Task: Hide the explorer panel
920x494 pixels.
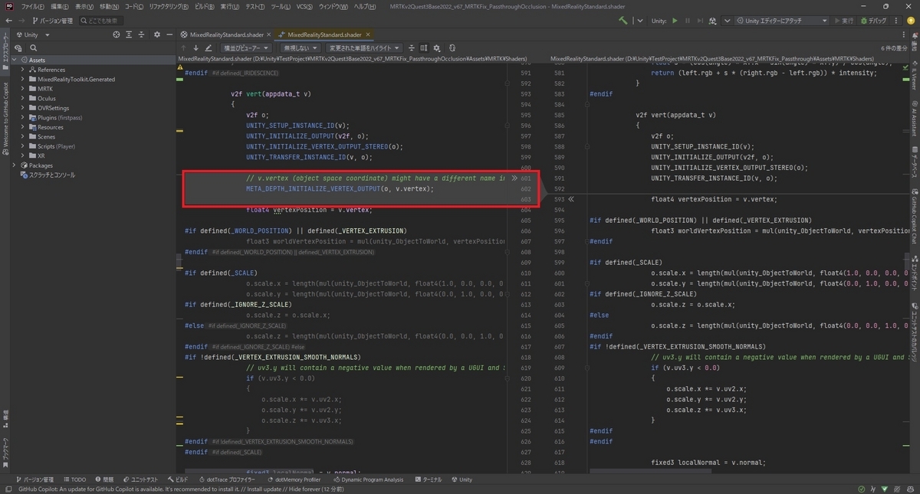Action: pos(169,34)
